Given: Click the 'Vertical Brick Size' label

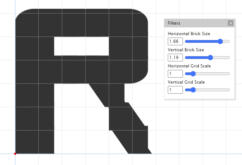Looking at the screenshot, I should [186, 50].
